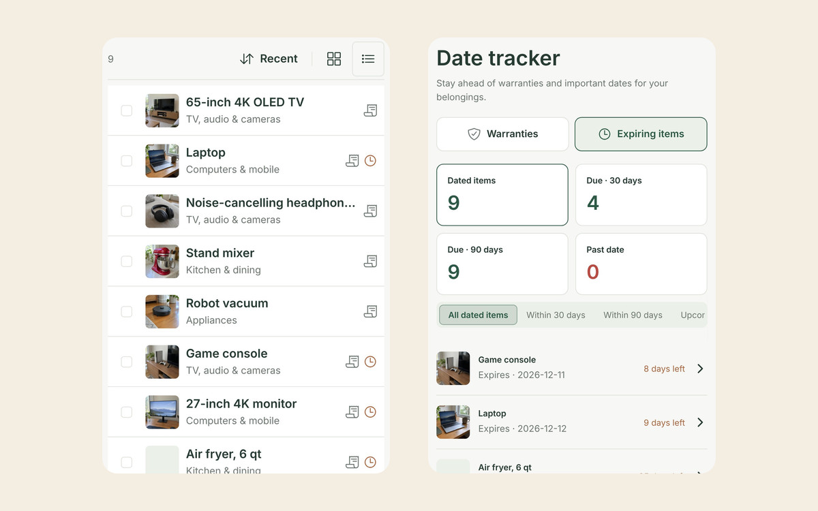Click clock icon on Air fryer list row

370,462
